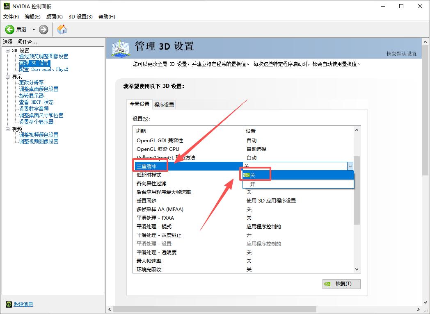Open the Home house icon
Image resolution: width=430 pixels, height=314 pixels.
(62, 30)
